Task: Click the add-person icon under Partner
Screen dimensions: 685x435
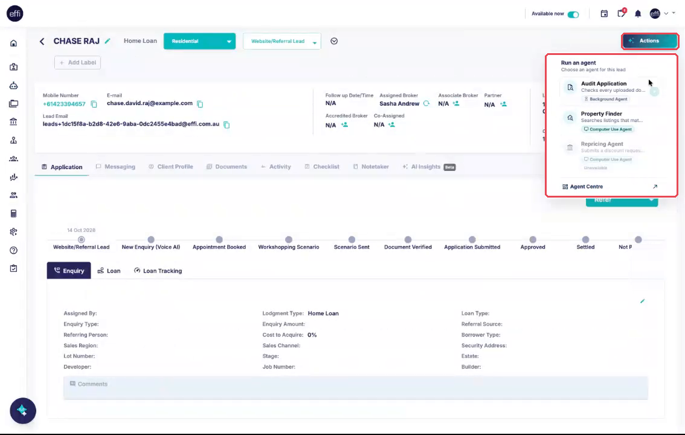Action: click(503, 104)
